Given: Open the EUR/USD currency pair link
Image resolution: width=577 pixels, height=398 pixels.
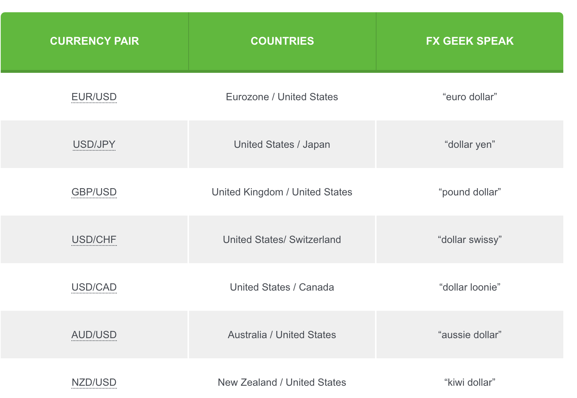Looking at the screenshot, I should pos(94,97).
